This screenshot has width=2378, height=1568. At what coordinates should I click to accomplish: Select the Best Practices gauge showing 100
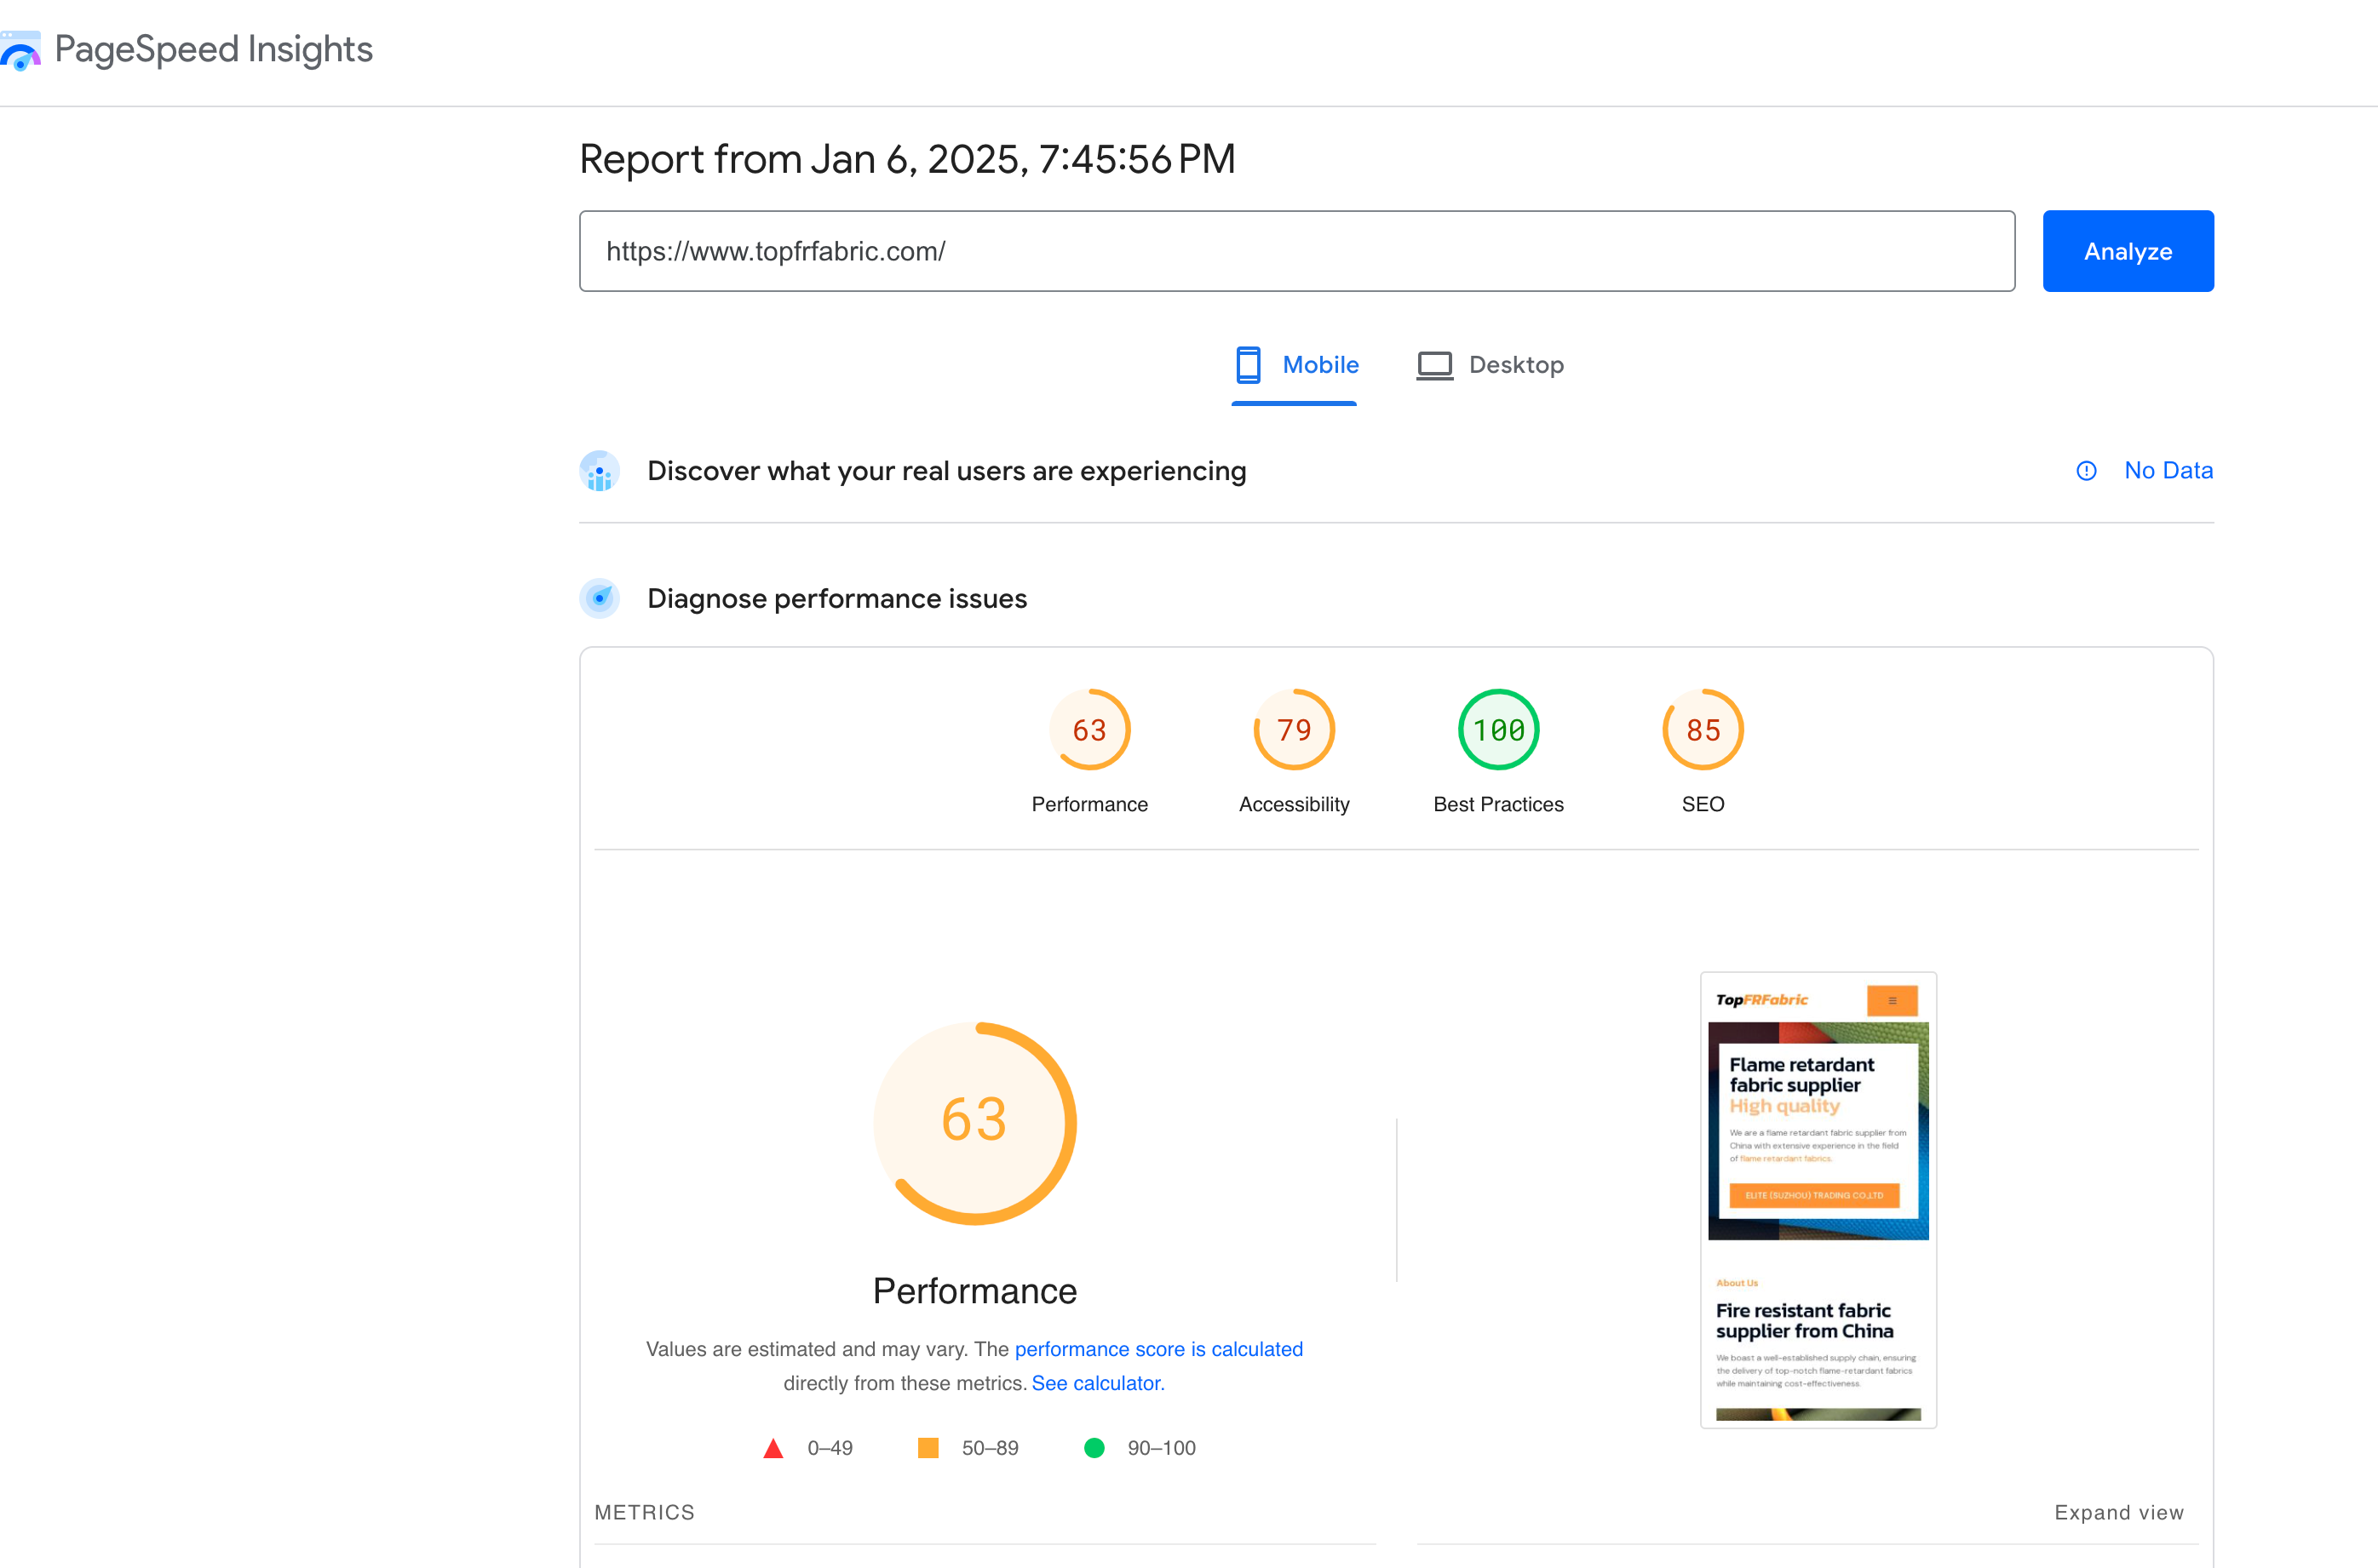(1497, 730)
